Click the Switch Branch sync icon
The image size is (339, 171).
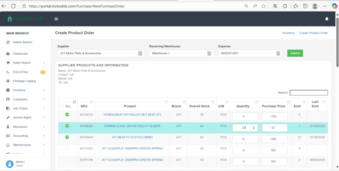point(8,42)
